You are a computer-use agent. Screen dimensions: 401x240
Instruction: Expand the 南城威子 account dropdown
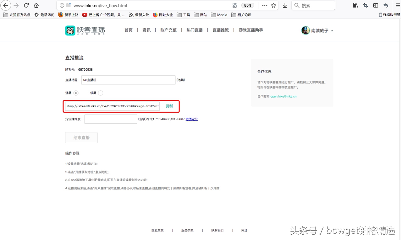pyautogui.click(x=317, y=30)
